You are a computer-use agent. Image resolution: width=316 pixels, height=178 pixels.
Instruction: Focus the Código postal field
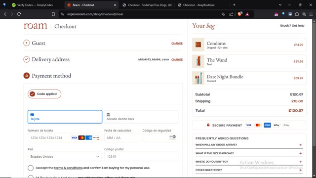point(141,157)
